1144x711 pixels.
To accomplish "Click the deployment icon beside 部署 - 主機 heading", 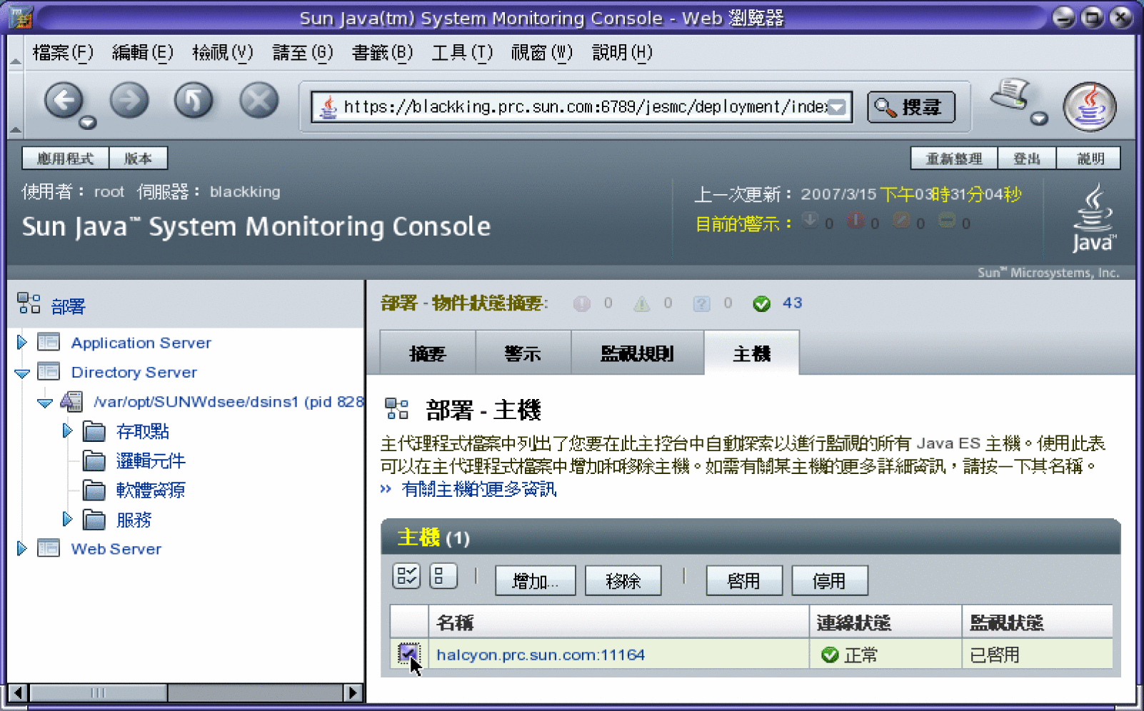I will (x=397, y=409).
